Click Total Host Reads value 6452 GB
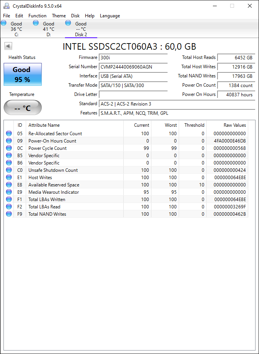The width and height of the screenshot is (259, 354). click(236, 57)
